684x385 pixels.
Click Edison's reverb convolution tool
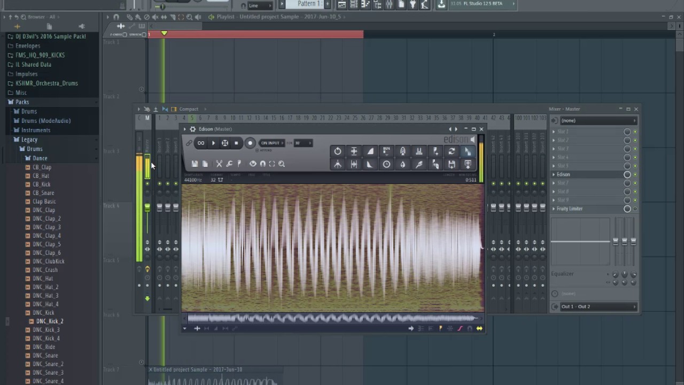coord(403,151)
